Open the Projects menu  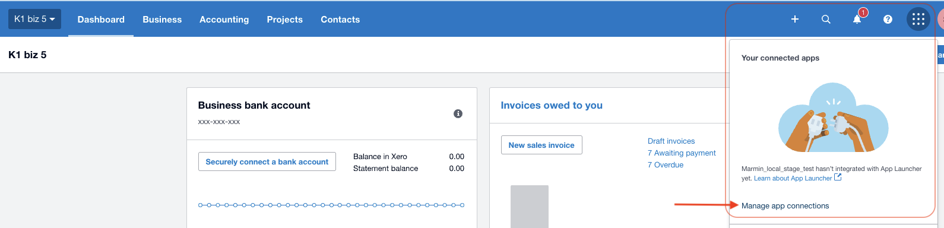[285, 20]
